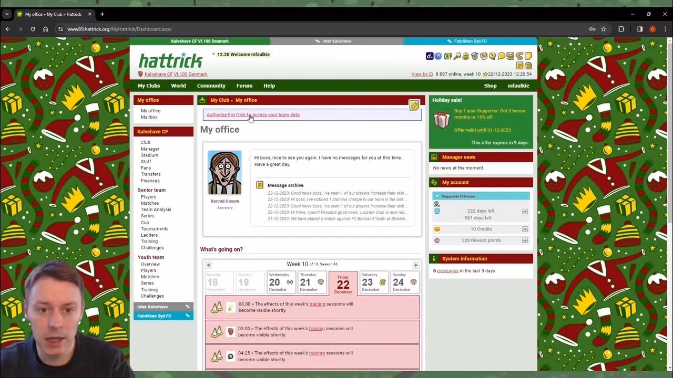Select the Saturday 23 December day tab
Screen dimensions: 673x378
tap(374, 282)
